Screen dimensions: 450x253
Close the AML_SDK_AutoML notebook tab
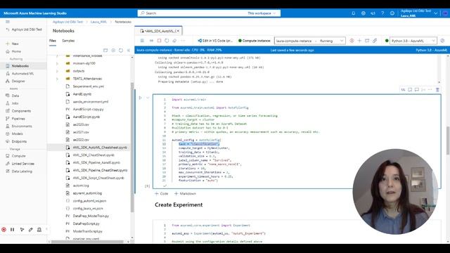click(178, 31)
